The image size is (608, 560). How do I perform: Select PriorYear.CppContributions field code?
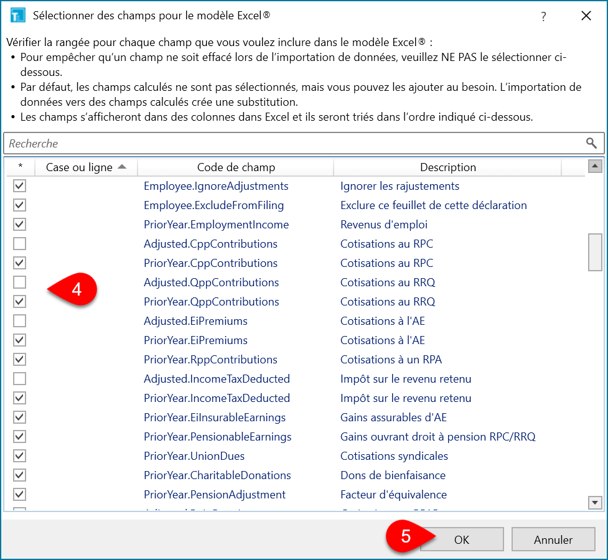pos(210,263)
